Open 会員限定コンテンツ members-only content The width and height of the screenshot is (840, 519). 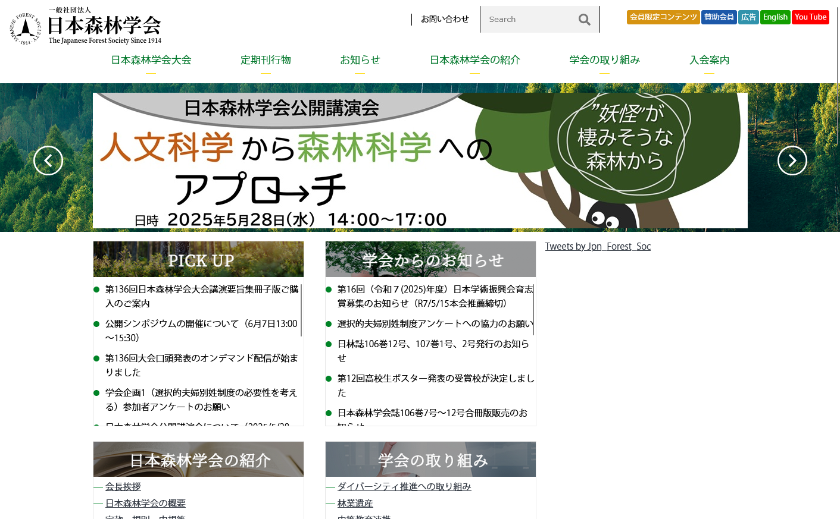click(663, 17)
